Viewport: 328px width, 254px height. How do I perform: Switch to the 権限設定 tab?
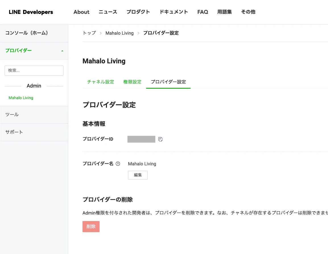pos(132,82)
